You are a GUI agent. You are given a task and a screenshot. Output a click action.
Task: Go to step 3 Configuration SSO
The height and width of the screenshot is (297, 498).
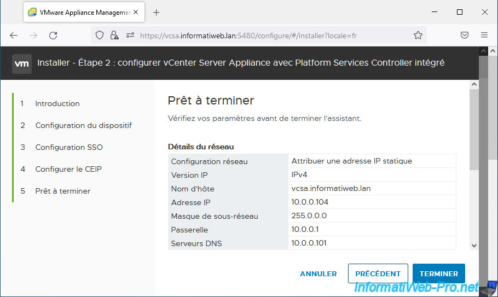[x=69, y=147]
